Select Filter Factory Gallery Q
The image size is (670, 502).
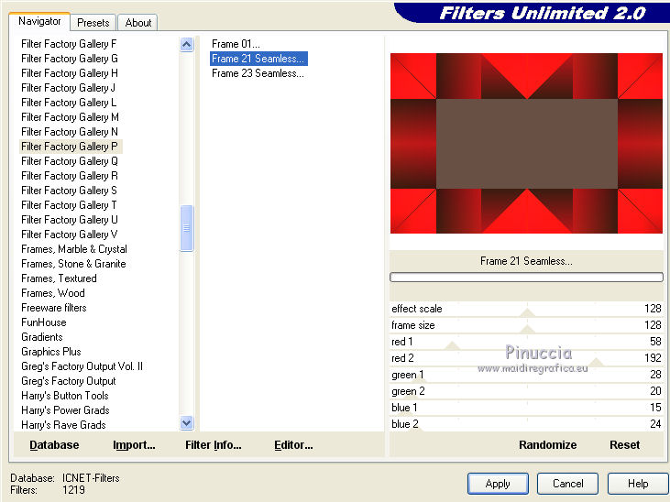click(x=70, y=161)
